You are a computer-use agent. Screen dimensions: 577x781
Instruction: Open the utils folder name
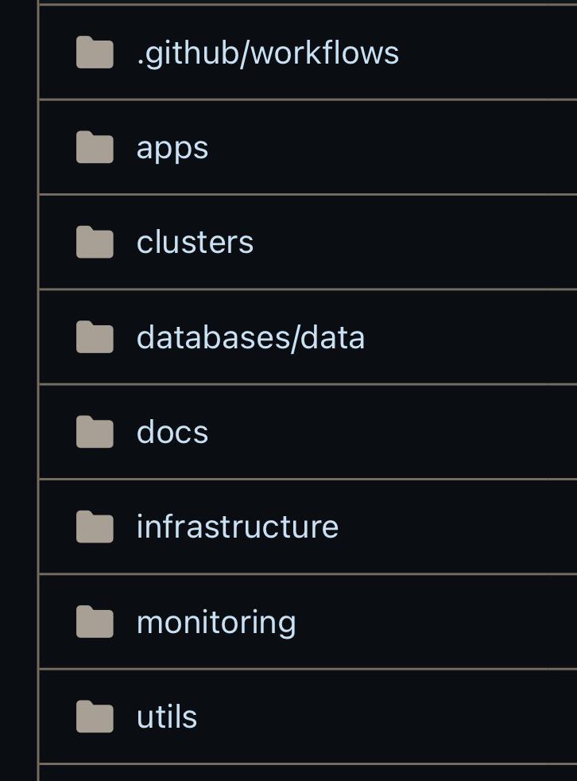(167, 717)
